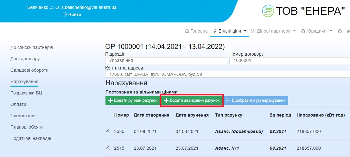
Task: Click into the Номер договору field
Action: click(x=288, y=60)
